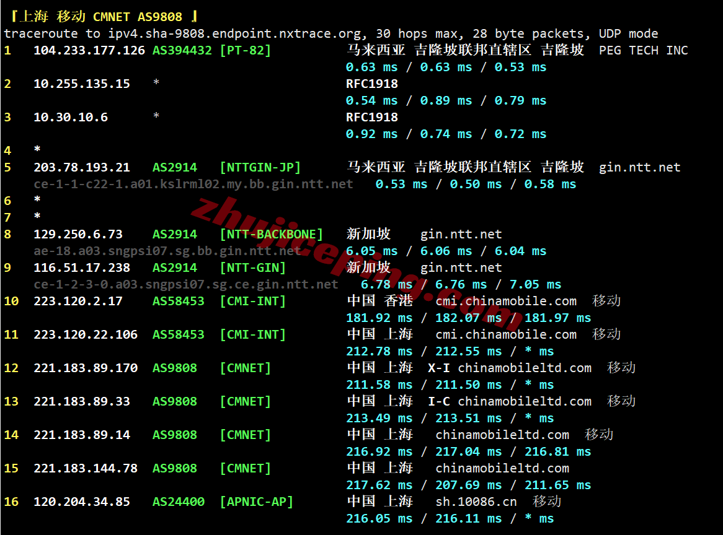Click latency 7.05 ms on hop 9
The image size is (723, 535).
point(535,284)
